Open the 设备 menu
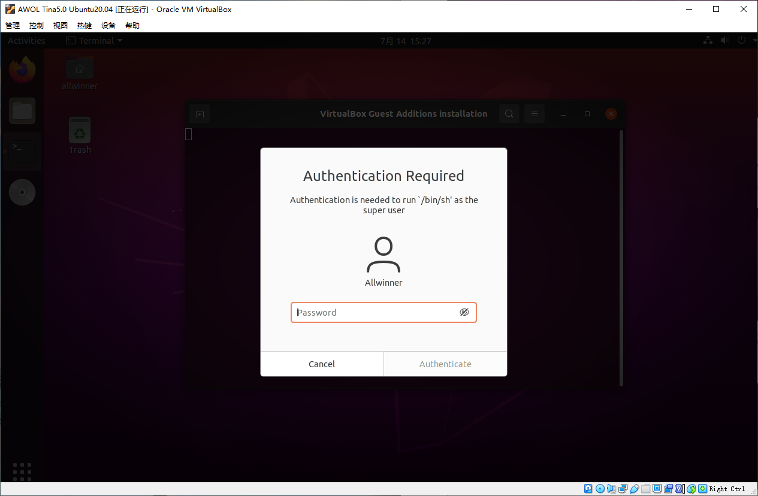 point(108,26)
